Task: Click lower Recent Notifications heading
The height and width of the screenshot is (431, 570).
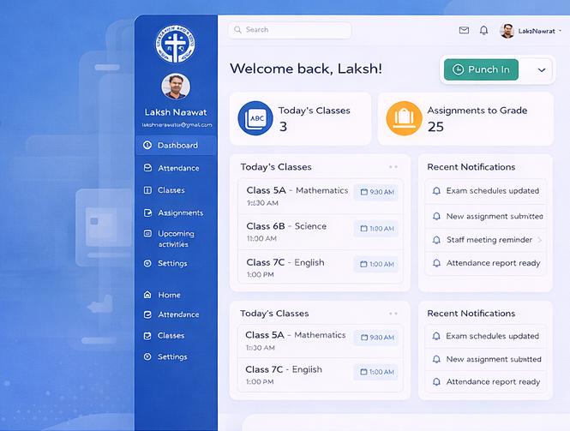Action: click(x=471, y=314)
